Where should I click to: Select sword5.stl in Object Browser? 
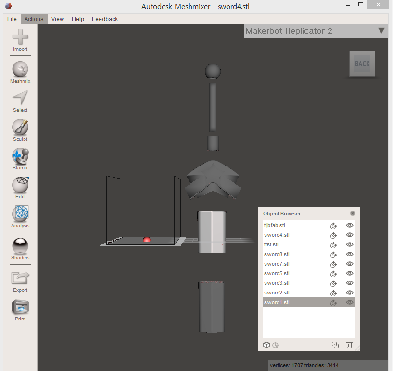(x=309, y=273)
